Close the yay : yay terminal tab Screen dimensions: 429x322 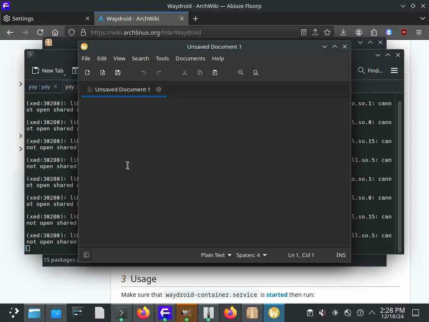(55, 86)
